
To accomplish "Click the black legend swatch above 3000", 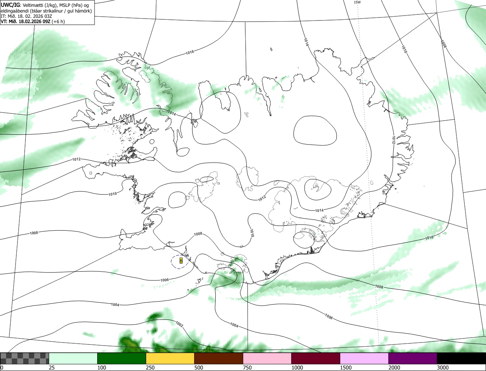I will tap(461, 358).
